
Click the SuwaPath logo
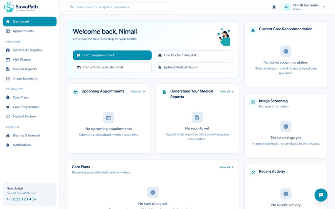[x=21, y=7]
